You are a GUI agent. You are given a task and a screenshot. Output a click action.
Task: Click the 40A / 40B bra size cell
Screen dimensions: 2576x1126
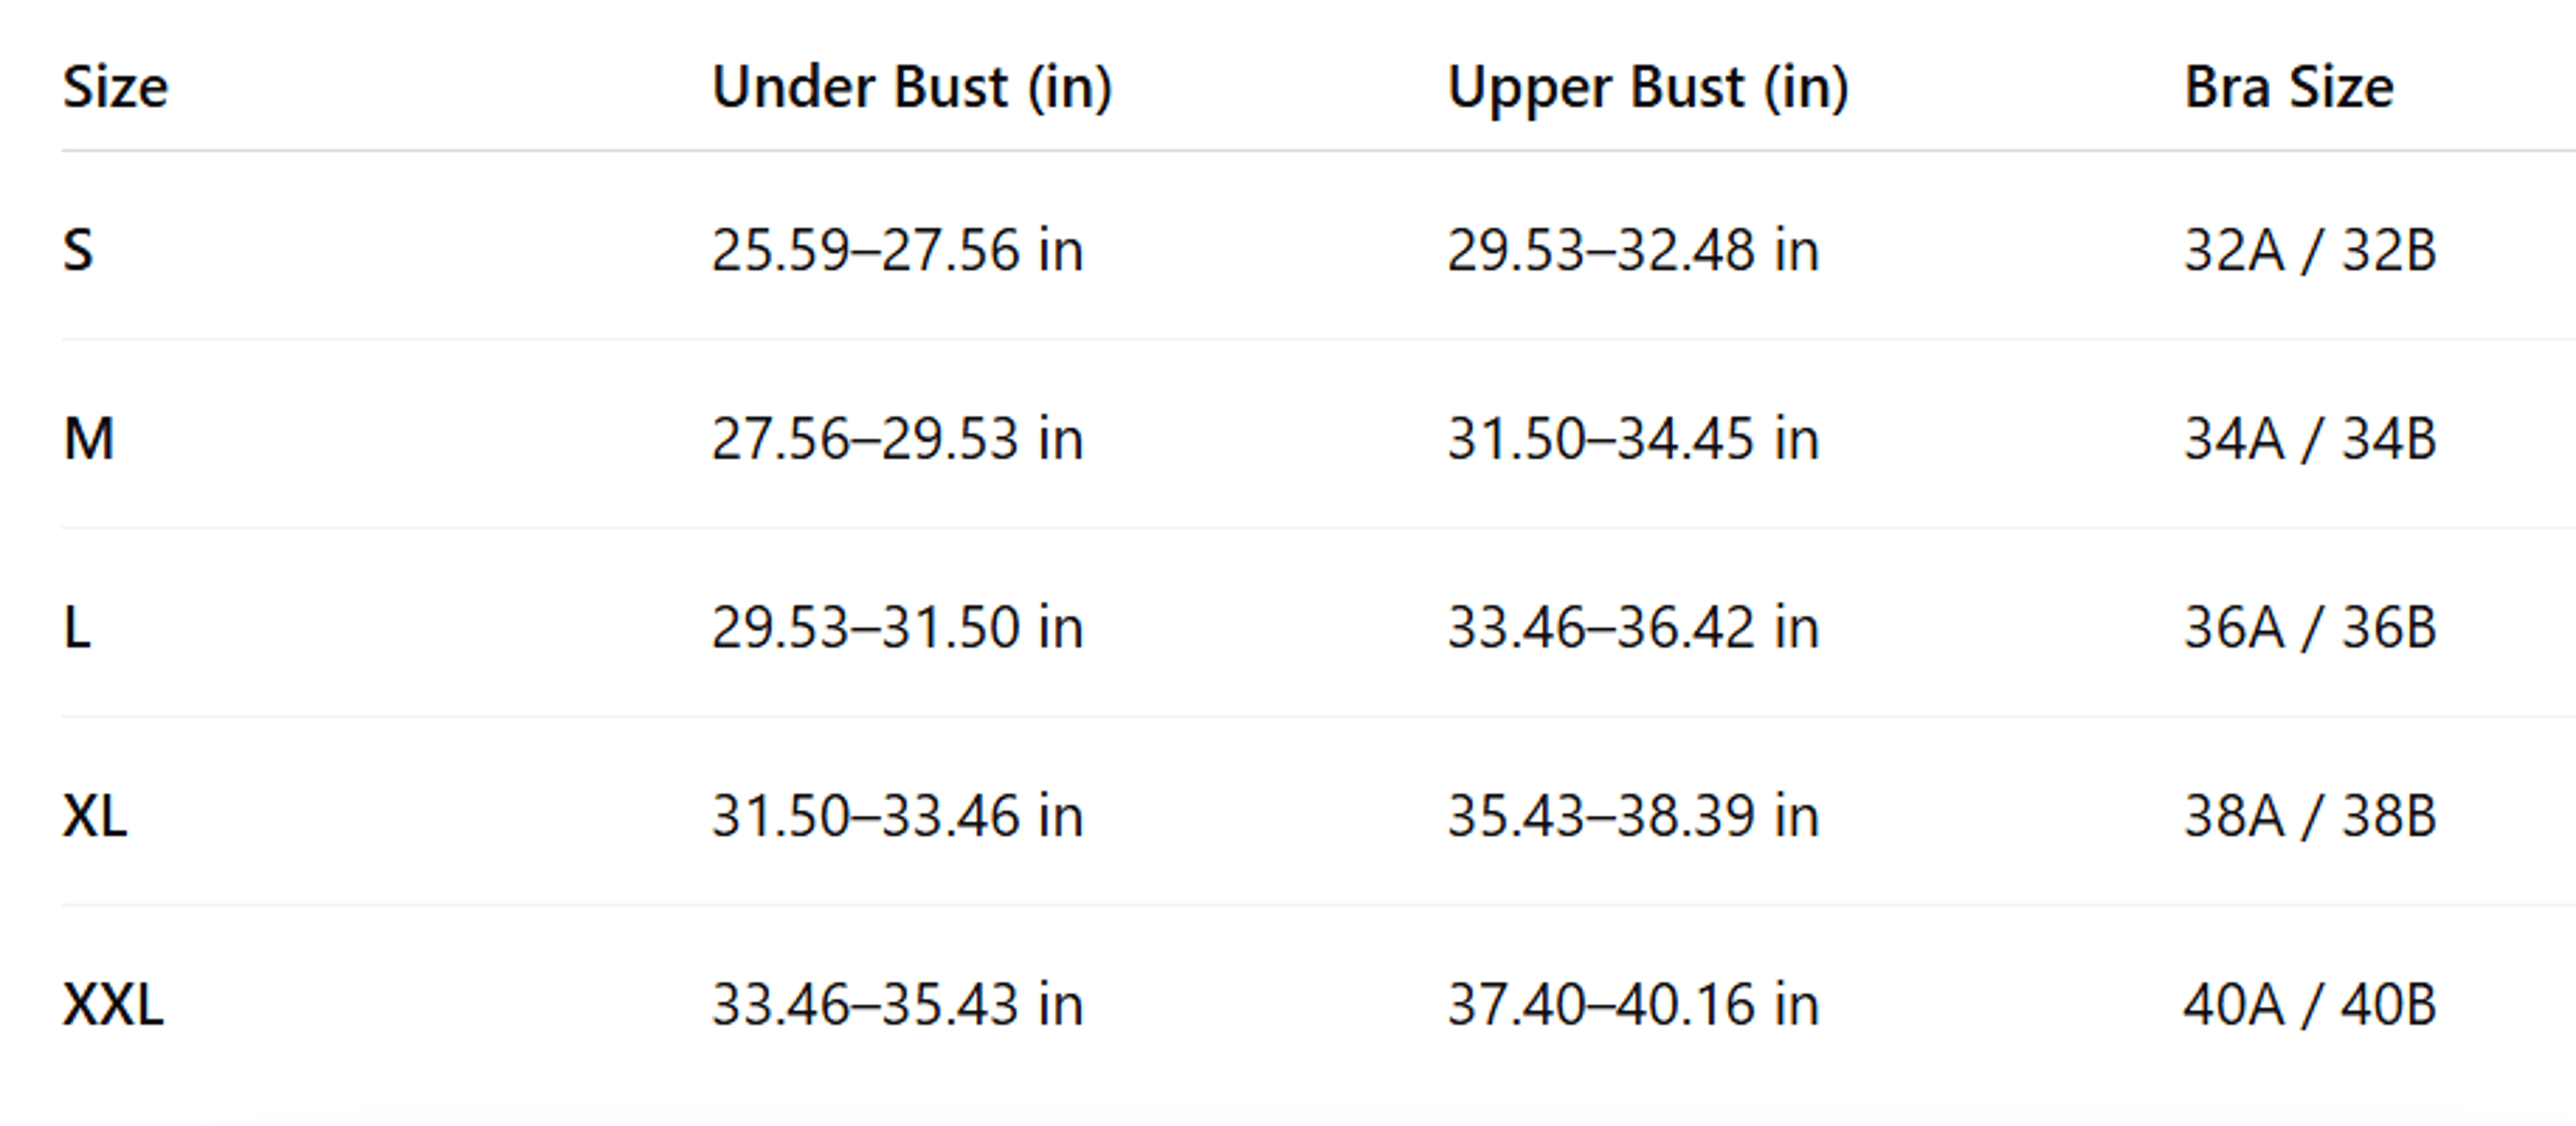(2310, 1004)
